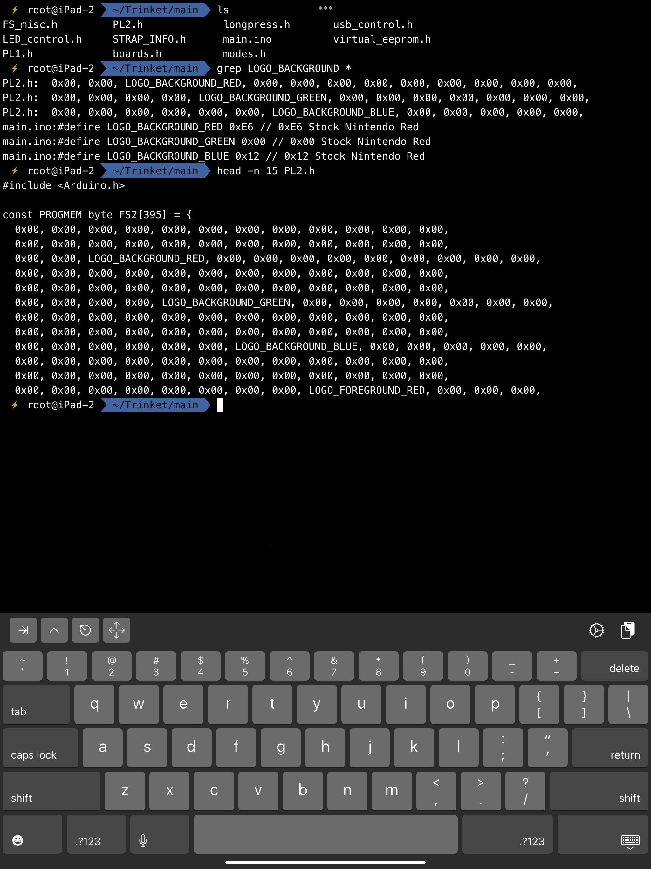Image resolution: width=651 pixels, height=869 pixels.
Task: Click LED_control.h in file listing
Action: point(42,39)
